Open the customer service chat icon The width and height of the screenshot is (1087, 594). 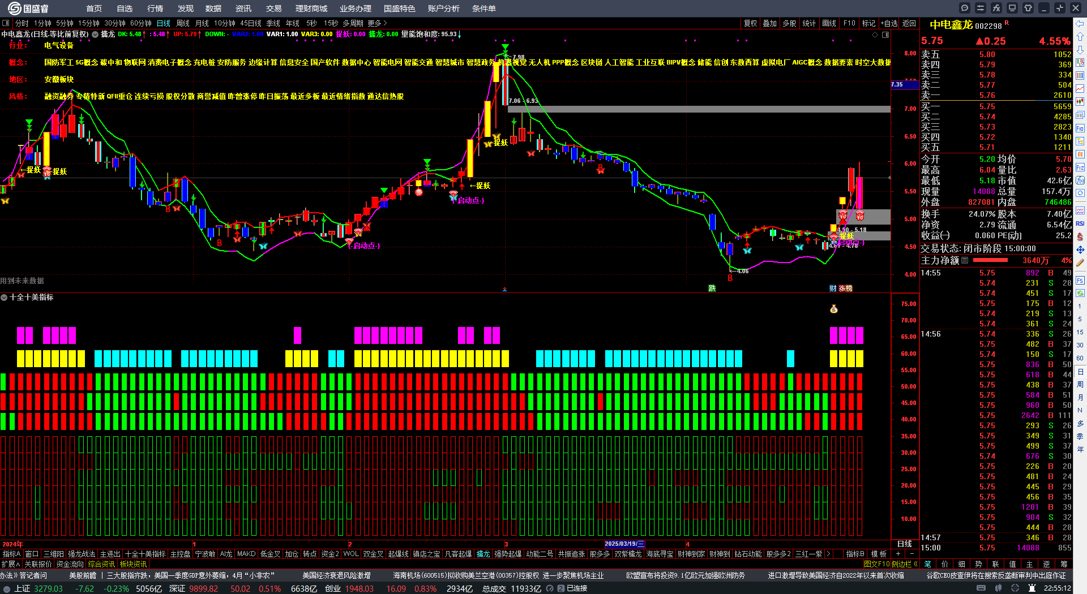point(965,8)
